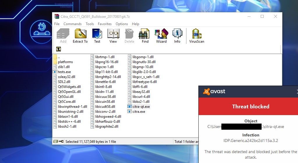The image size is (298, 163).
Task: Click the Find binoculars icon
Action: (x=144, y=34)
